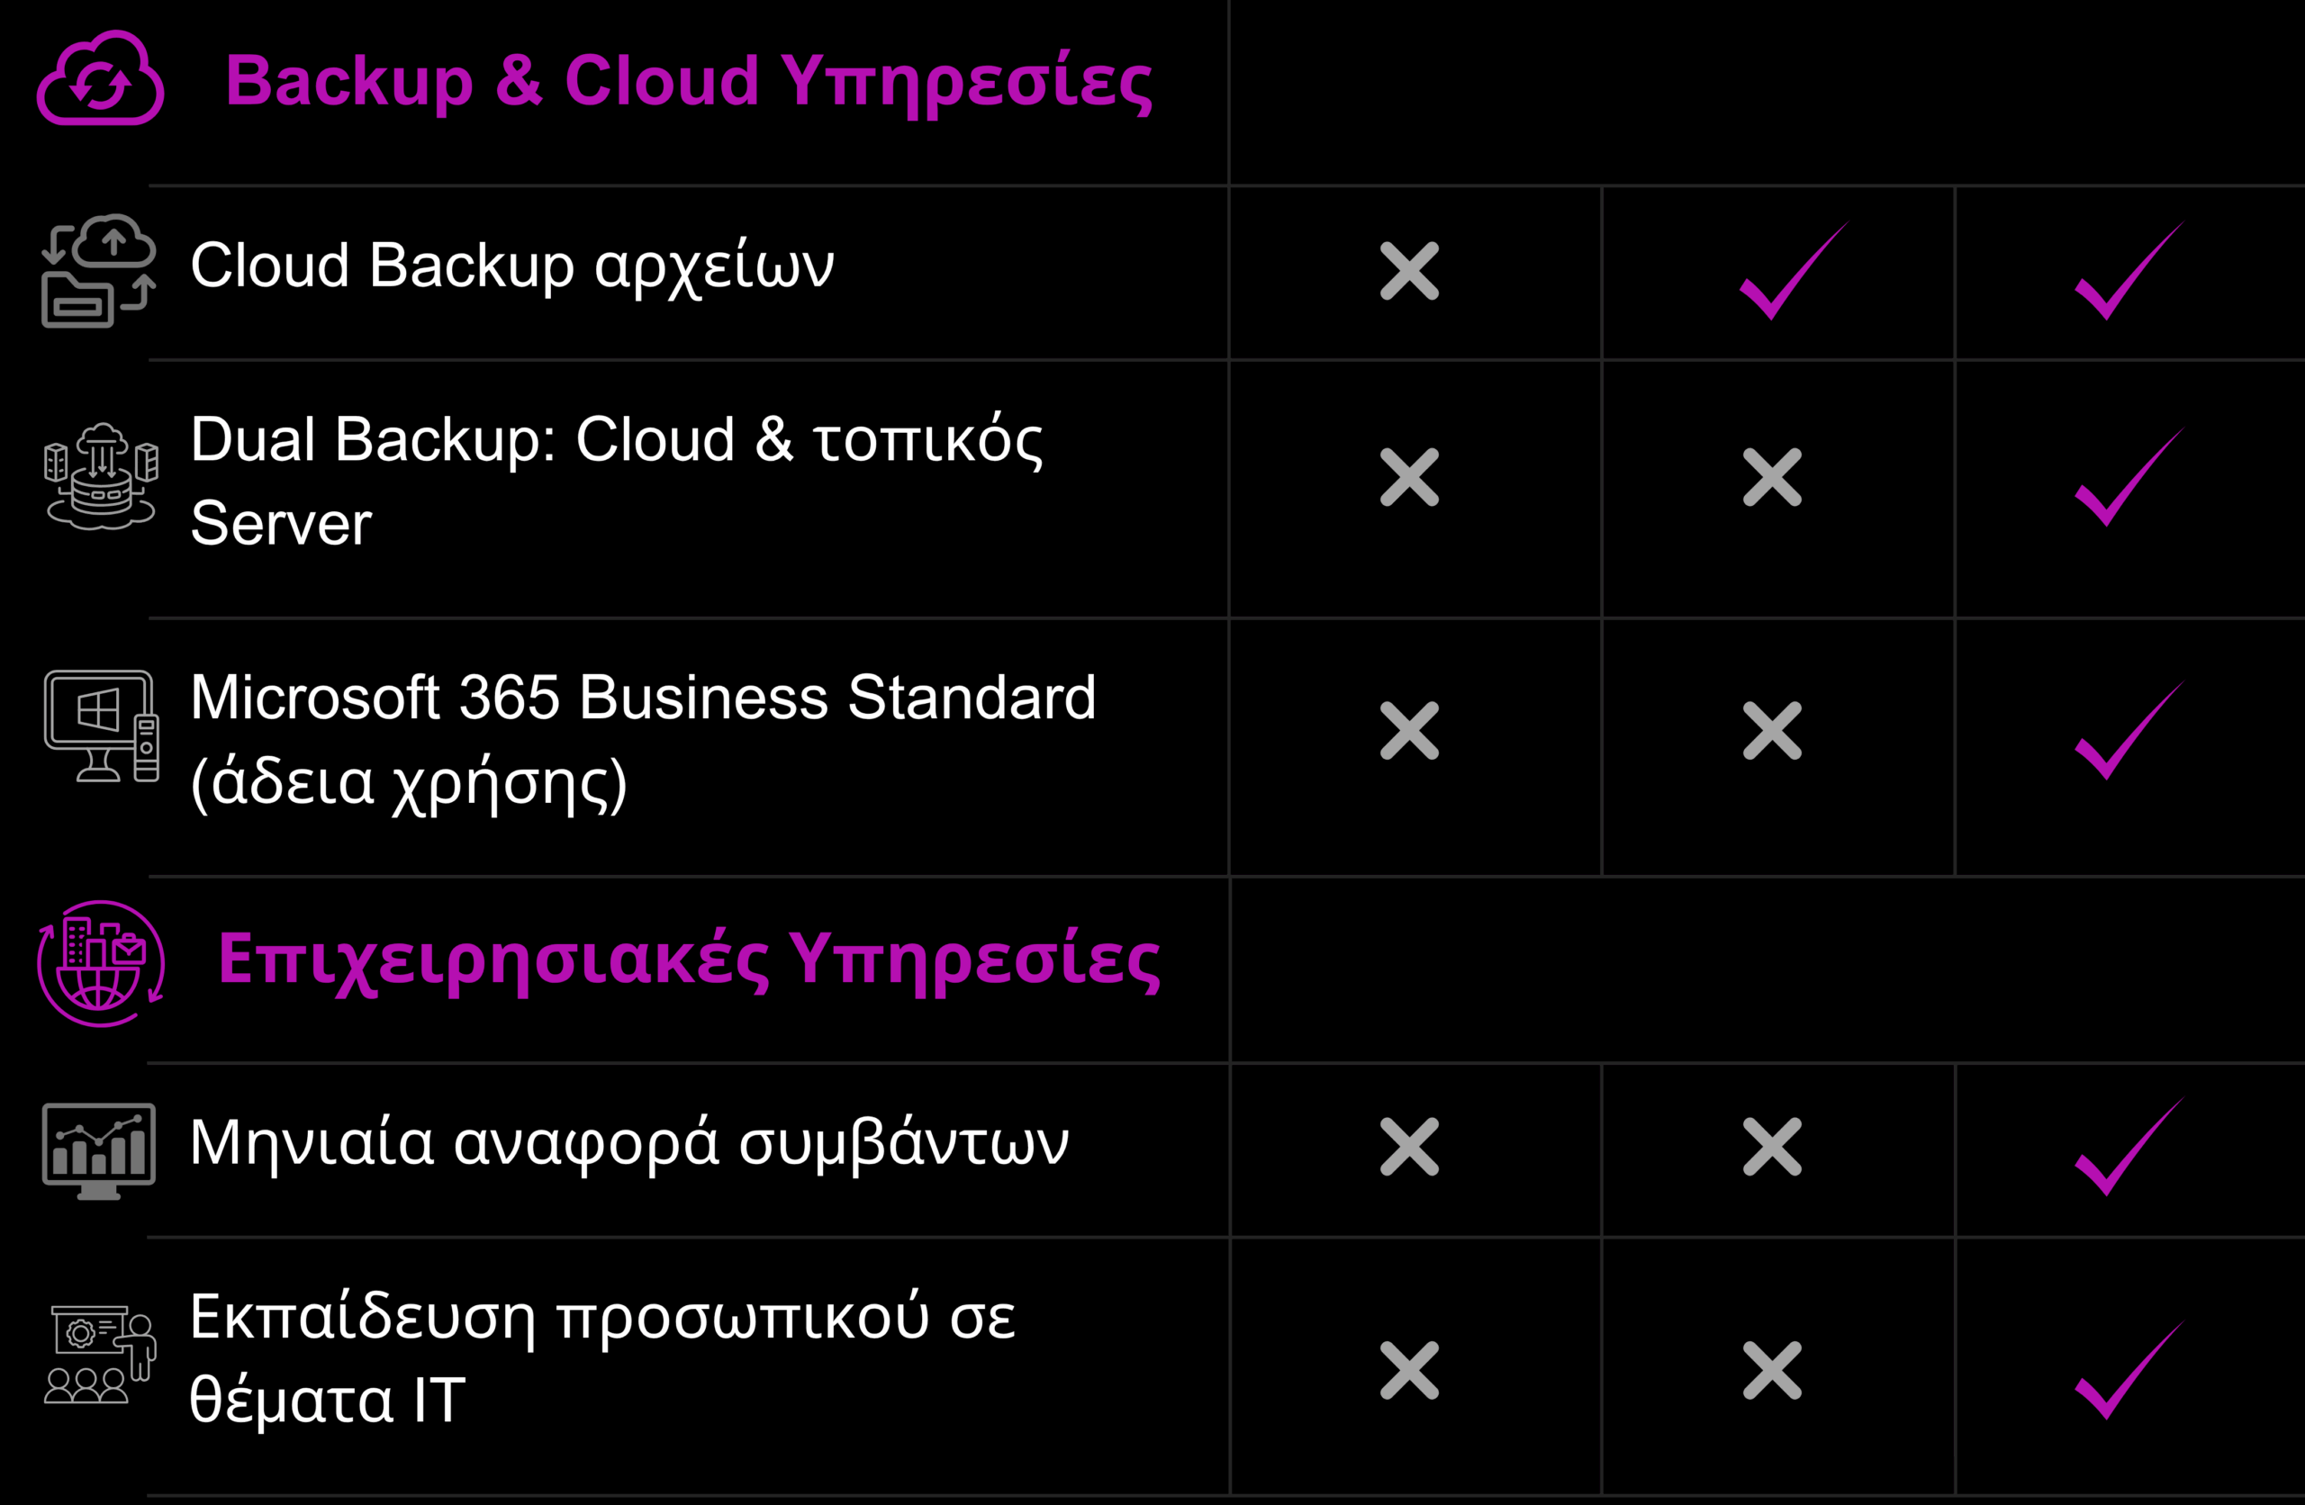Click the Επιχειρησιακές Υπηρεσίες section heading
Viewport: 2305px width, 1505px height.
point(689,959)
